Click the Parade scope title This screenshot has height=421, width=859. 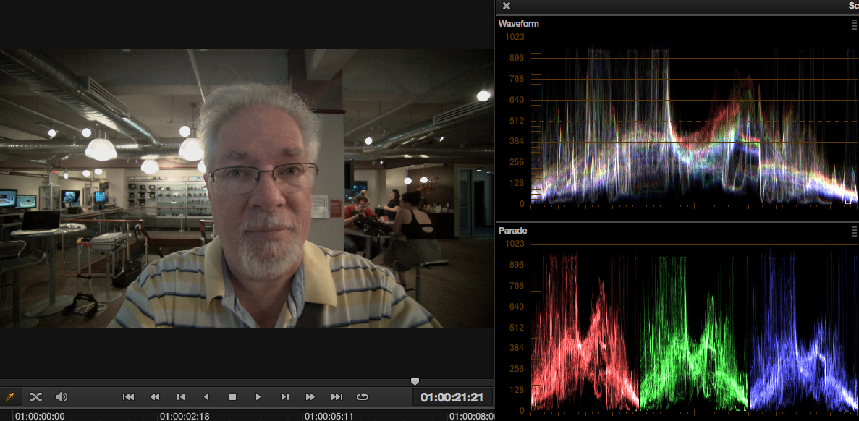point(513,231)
